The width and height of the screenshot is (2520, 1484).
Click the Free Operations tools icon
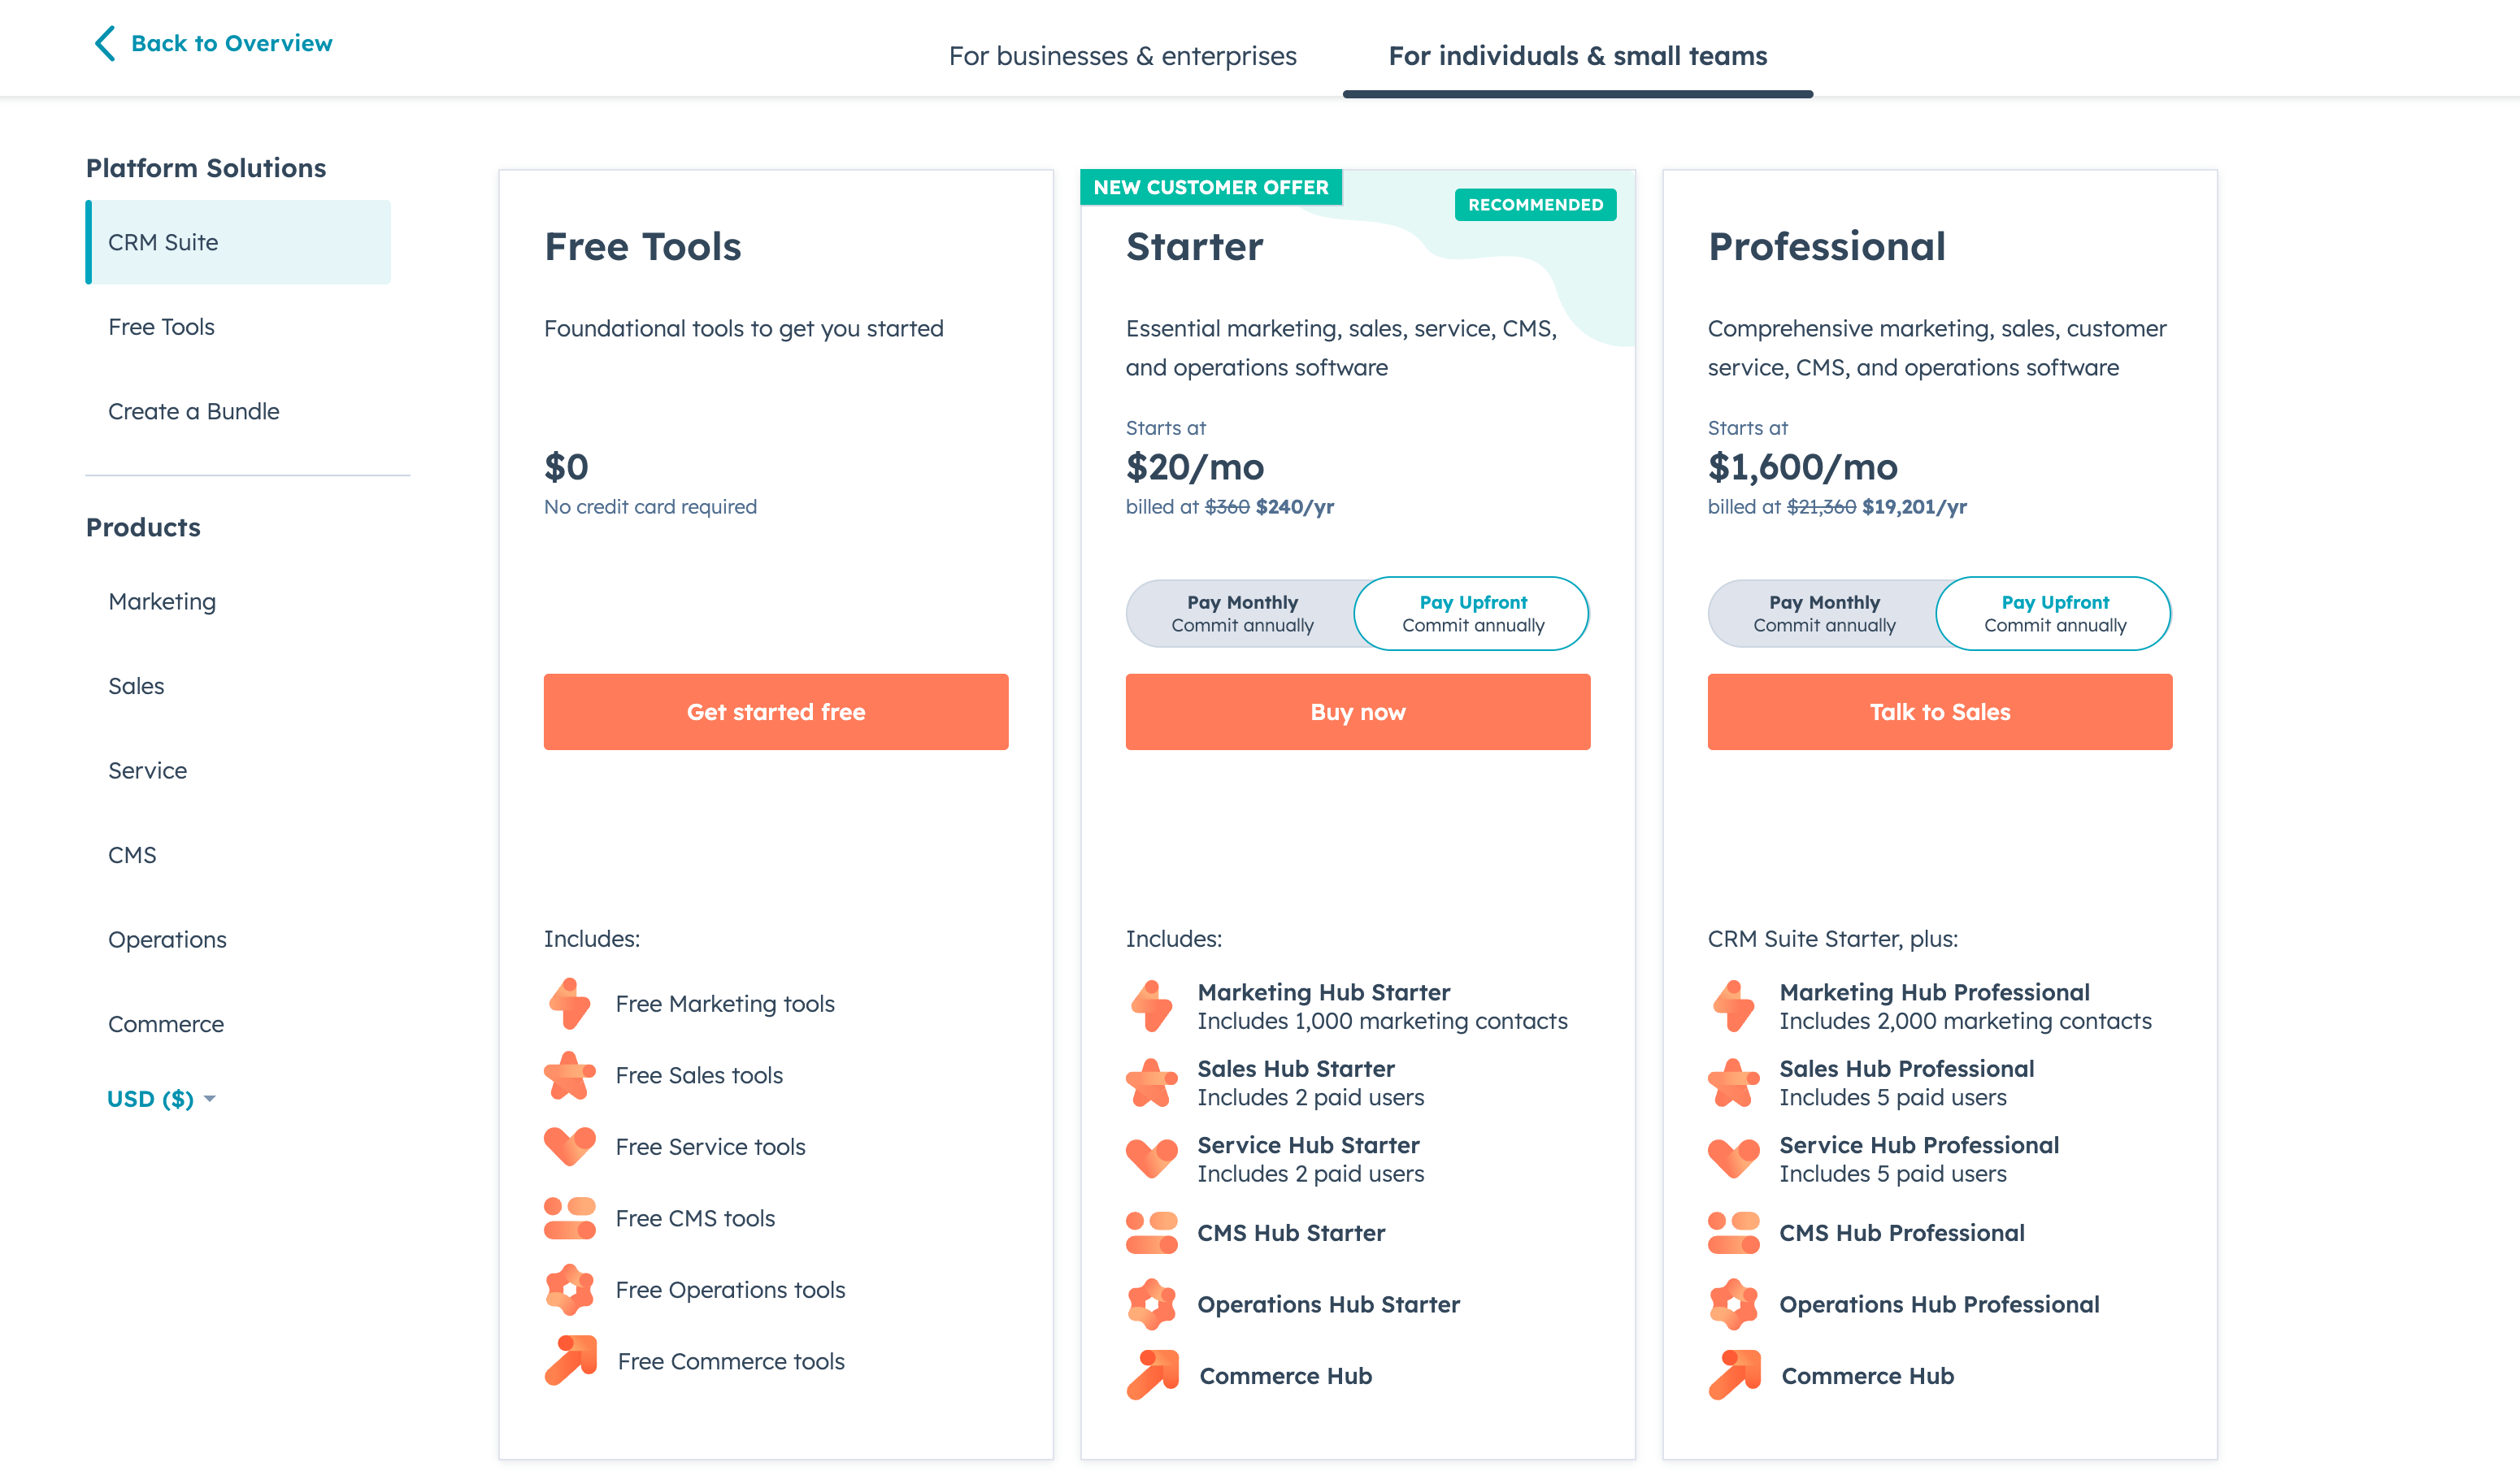coord(569,1289)
